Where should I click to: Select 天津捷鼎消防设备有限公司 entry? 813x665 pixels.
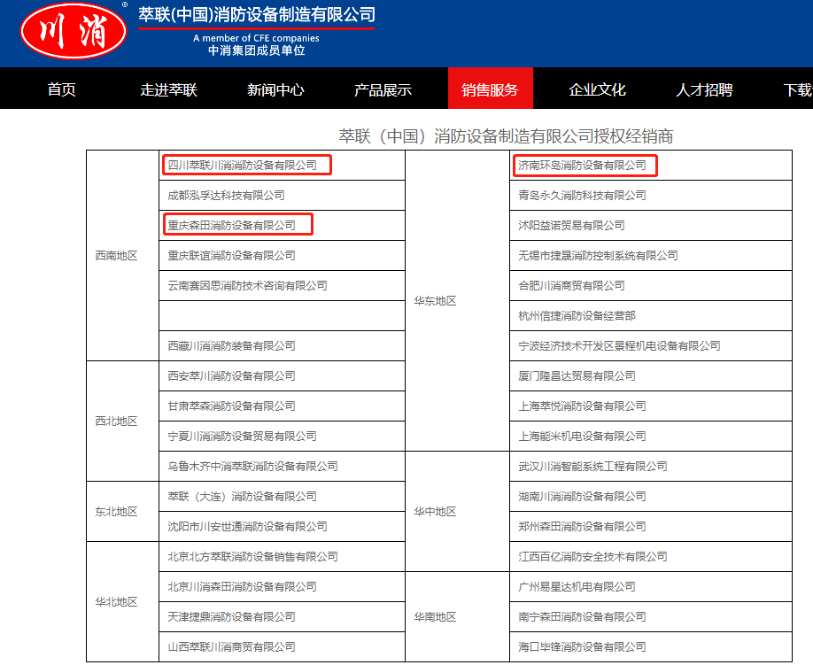pyautogui.click(x=231, y=616)
